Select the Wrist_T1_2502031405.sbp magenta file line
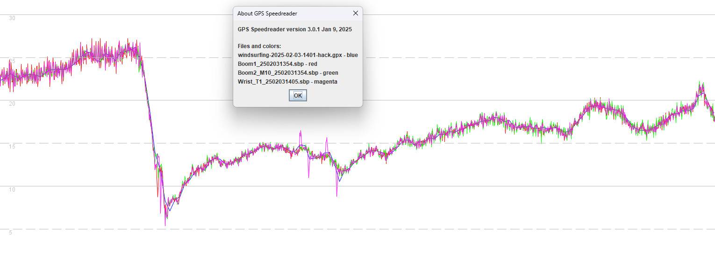The image size is (715, 270). [287, 82]
